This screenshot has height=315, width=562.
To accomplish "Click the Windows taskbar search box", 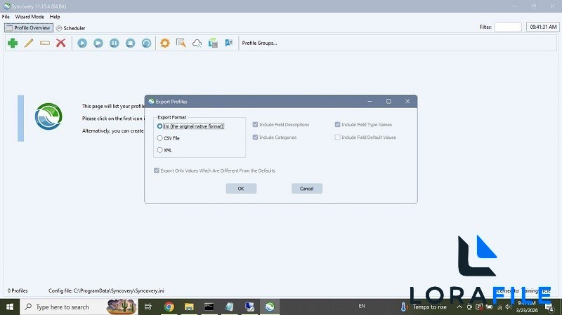I will click(x=78, y=307).
